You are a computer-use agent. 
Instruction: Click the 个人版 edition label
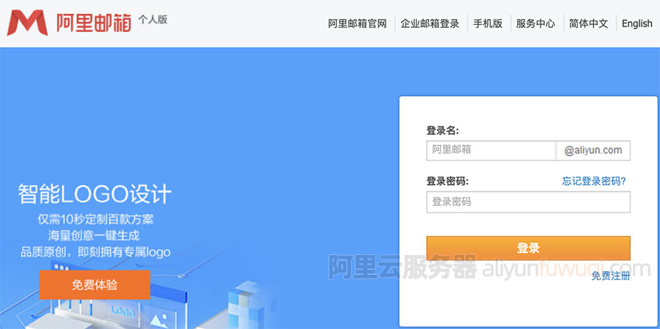point(153,19)
